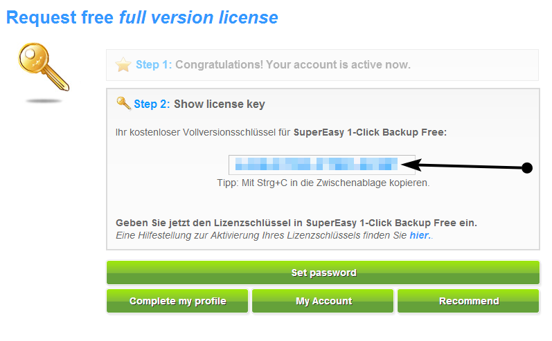Click the product name after 'Vollversionsschlüssel für'
Screen dimensions: 552x341
(x=370, y=132)
